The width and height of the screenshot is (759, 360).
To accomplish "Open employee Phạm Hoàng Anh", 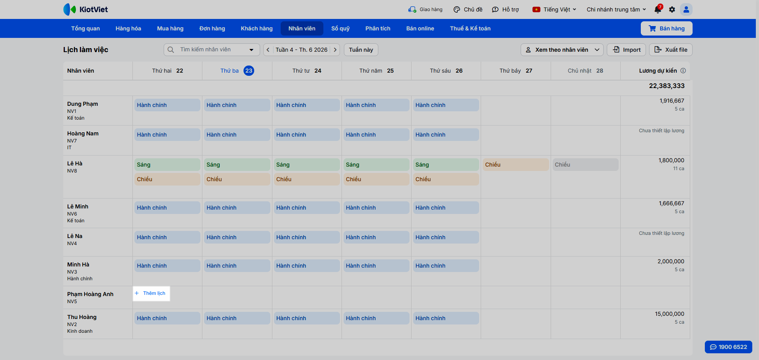I will click(90, 294).
